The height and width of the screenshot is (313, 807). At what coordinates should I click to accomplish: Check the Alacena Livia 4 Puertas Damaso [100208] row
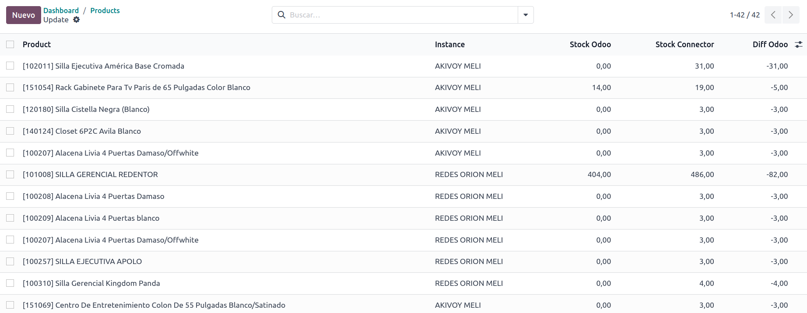pos(10,196)
